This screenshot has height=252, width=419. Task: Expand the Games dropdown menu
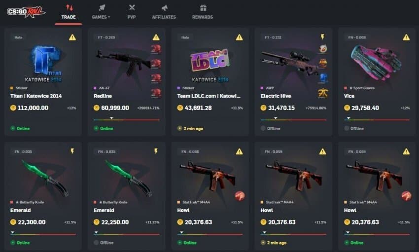(101, 12)
